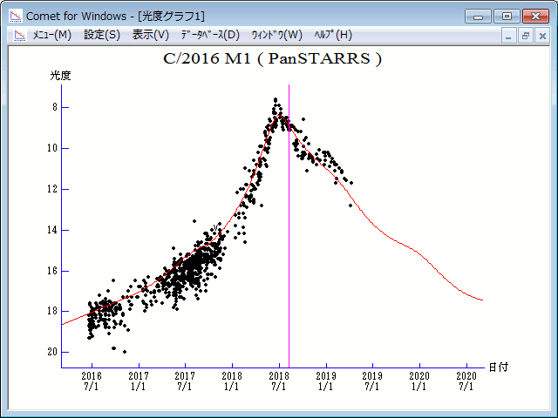Expand the 表示(V) view menu
558x418 pixels.
tap(151, 35)
